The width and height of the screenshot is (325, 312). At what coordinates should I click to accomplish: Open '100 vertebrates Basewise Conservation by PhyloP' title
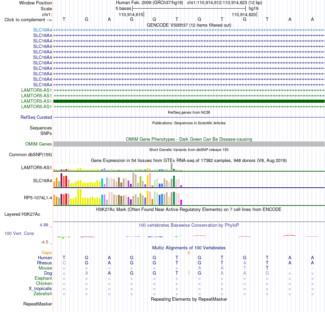[189, 225]
